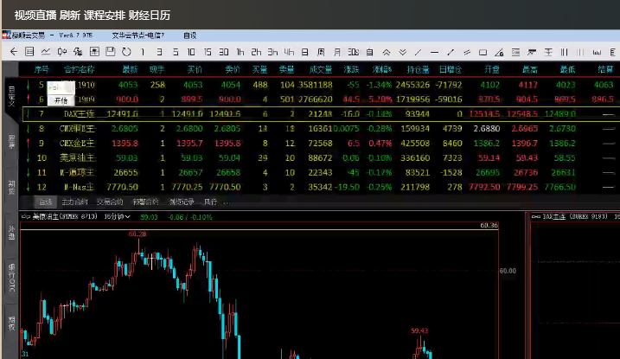Set the chart period to 3 minutes
This screenshot has width=620, height=359.
click(159, 52)
